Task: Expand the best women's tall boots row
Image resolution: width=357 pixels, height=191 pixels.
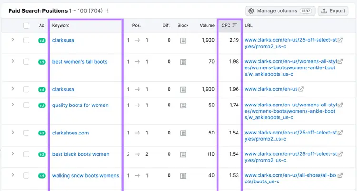Action: [13, 61]
